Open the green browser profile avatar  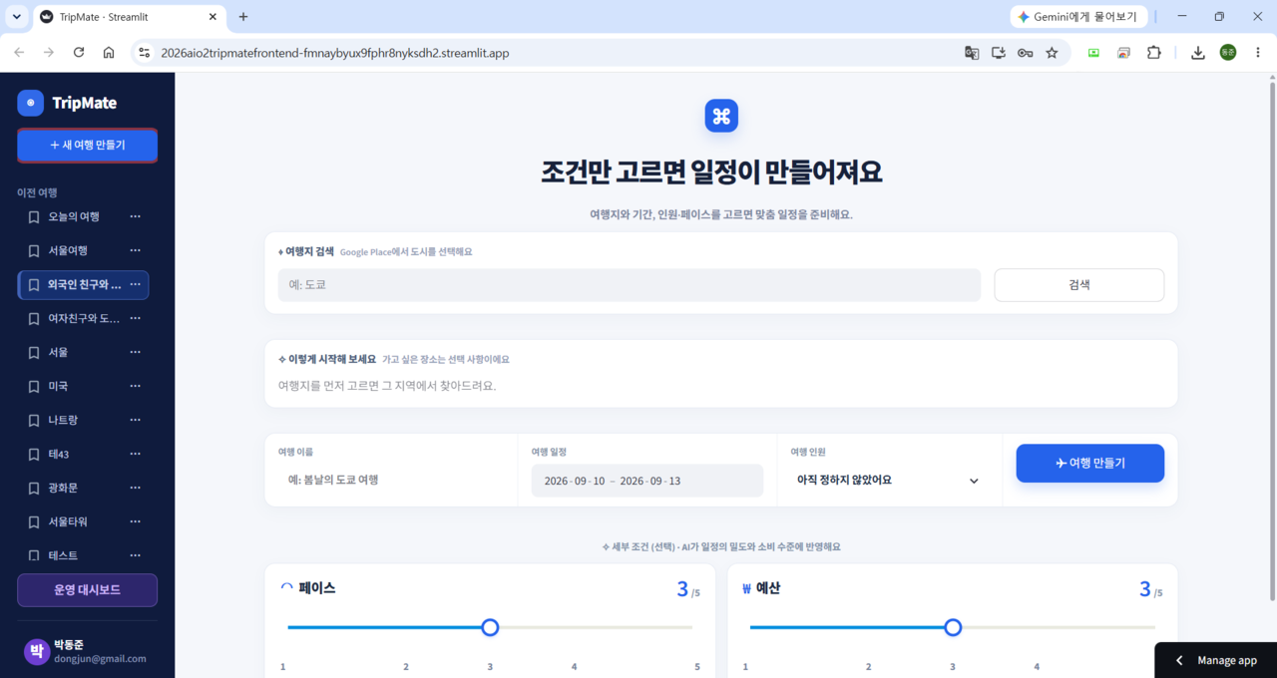click(x=1228, y=53)
